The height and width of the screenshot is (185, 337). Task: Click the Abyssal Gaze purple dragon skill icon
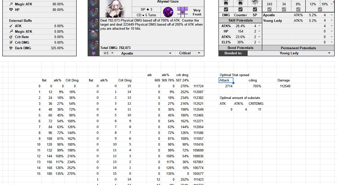168,12
